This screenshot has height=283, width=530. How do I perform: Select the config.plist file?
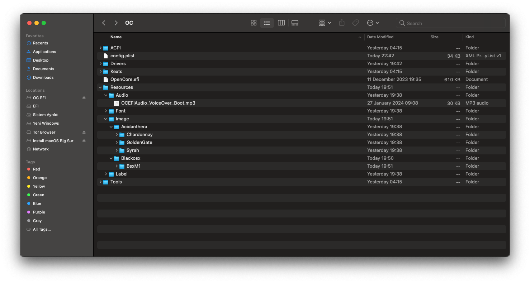[x=302, y=56]
